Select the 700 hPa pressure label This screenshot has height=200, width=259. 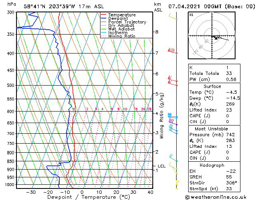(x=12, y=133)
